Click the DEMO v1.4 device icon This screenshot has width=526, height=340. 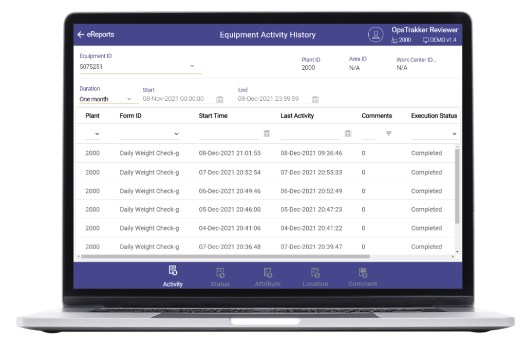tap(425, 40)
